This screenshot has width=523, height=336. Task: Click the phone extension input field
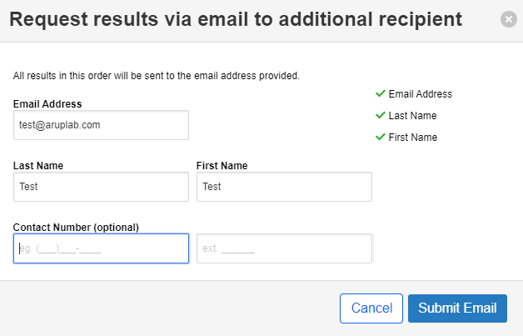point(284,248)
